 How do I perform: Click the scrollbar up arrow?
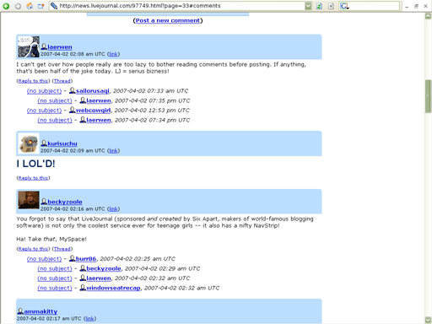pos(428,16)
